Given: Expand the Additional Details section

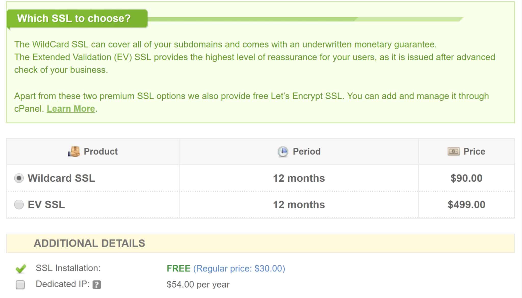Looking at the screenshot, I should pyautogui.click(x=89, y=243).
